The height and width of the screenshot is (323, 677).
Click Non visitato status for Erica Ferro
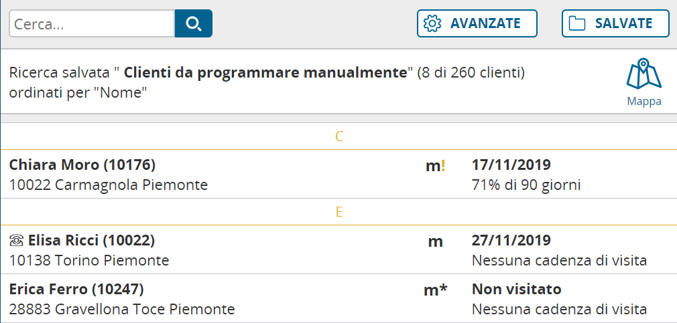[x=516, y=290]
